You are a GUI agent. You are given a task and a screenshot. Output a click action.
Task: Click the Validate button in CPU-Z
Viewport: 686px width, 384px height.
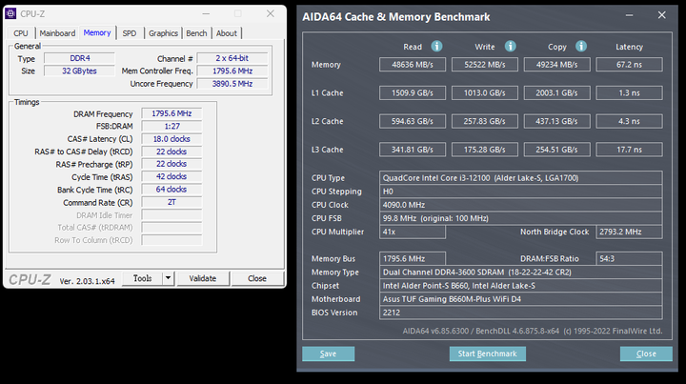click(203, 278)
